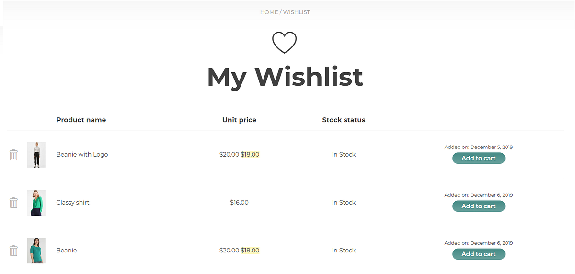
Task: Open the Classy shirt product thumbnail
Action: coord(36,203)
